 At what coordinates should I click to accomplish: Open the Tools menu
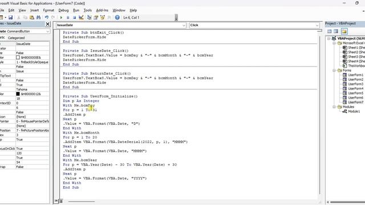tap(87, 10)
